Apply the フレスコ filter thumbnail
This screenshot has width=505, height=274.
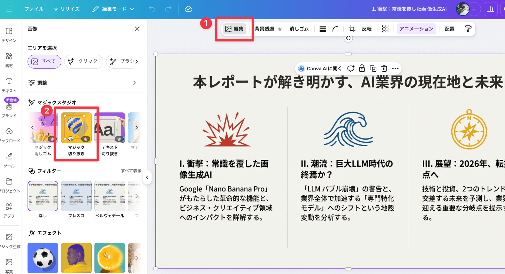[x=76, y=196]
